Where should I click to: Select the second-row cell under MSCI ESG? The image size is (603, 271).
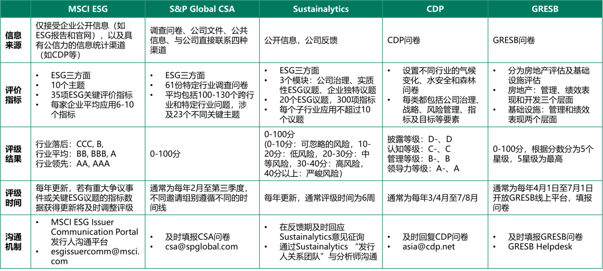88,95
